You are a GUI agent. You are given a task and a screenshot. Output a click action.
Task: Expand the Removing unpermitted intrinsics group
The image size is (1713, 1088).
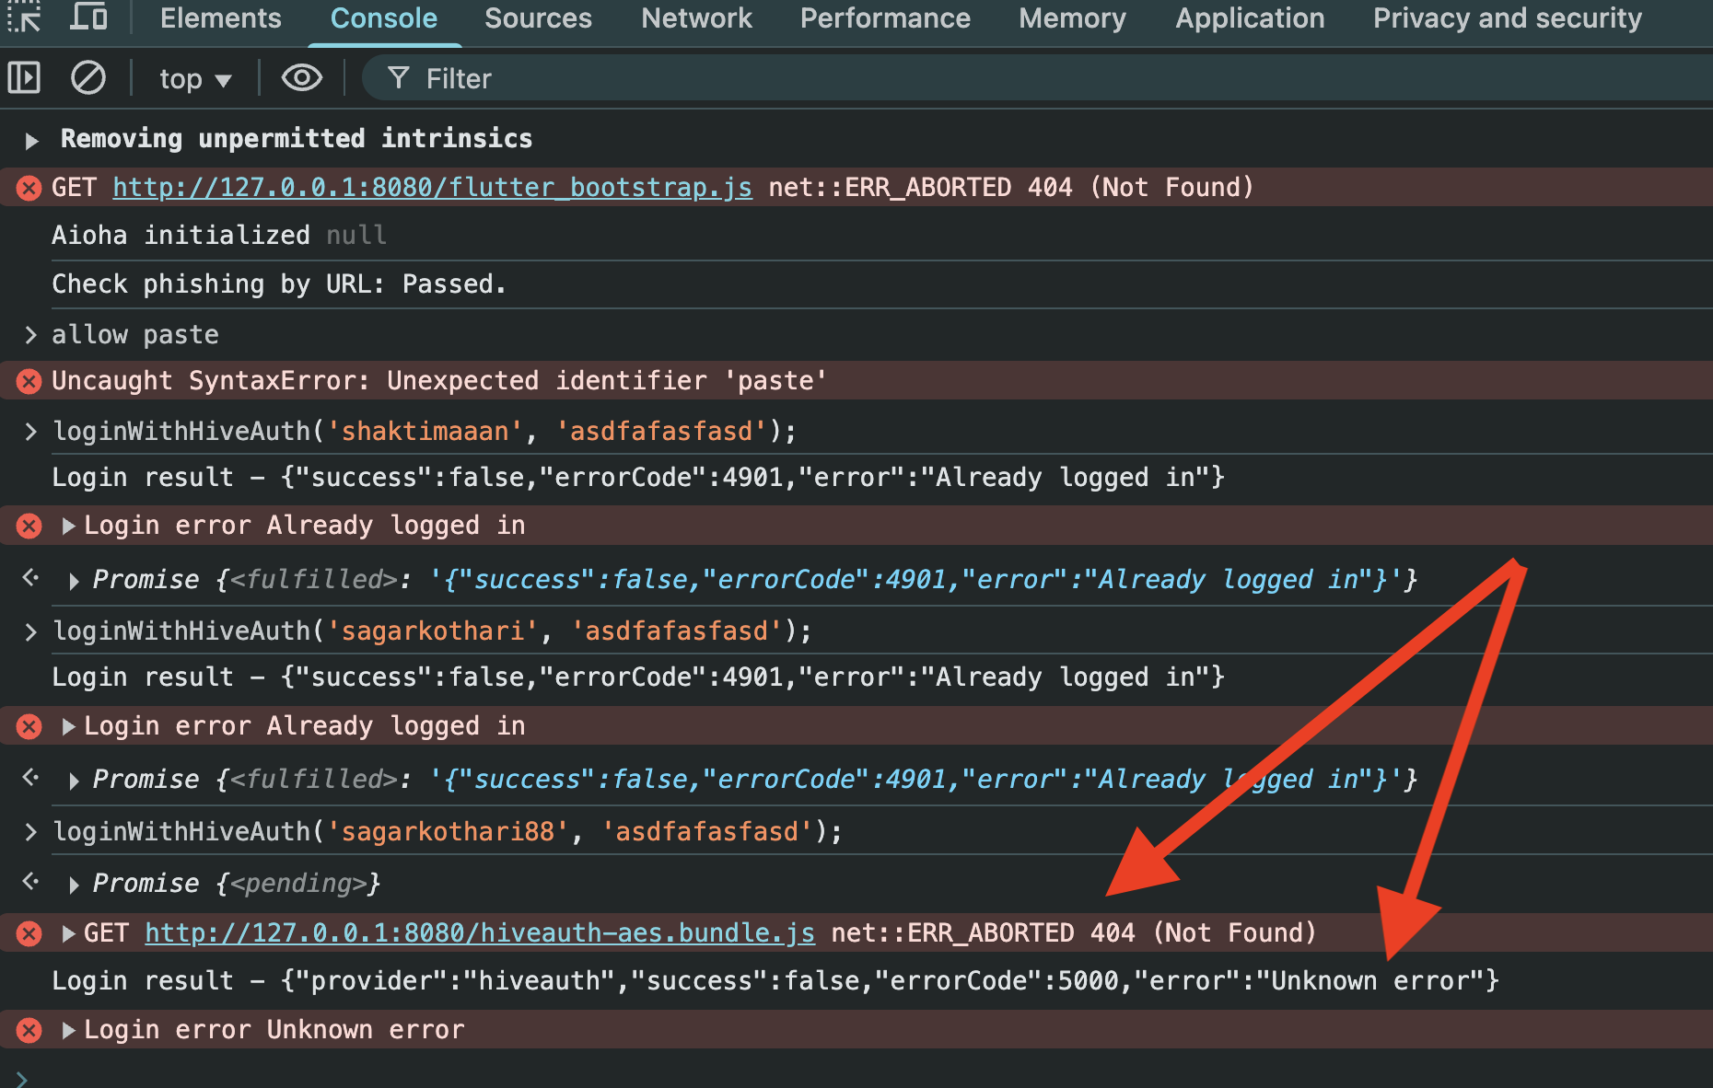click(31, 141)
